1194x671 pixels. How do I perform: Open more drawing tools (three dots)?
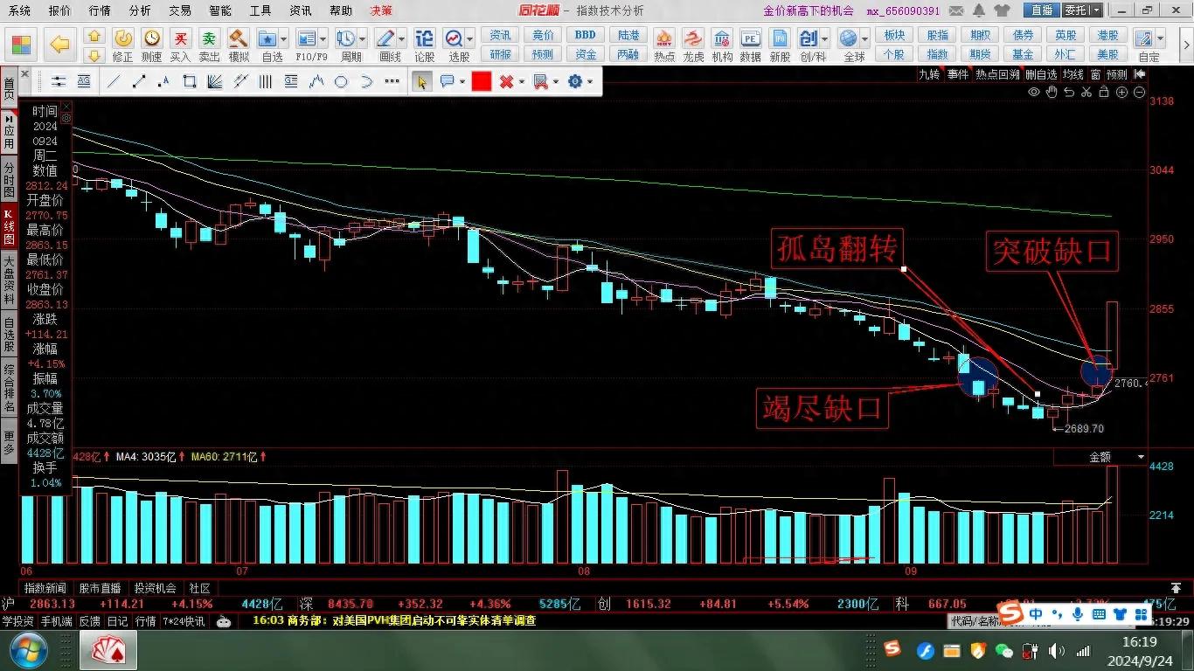pyautogui.click(x=392, y=82)
